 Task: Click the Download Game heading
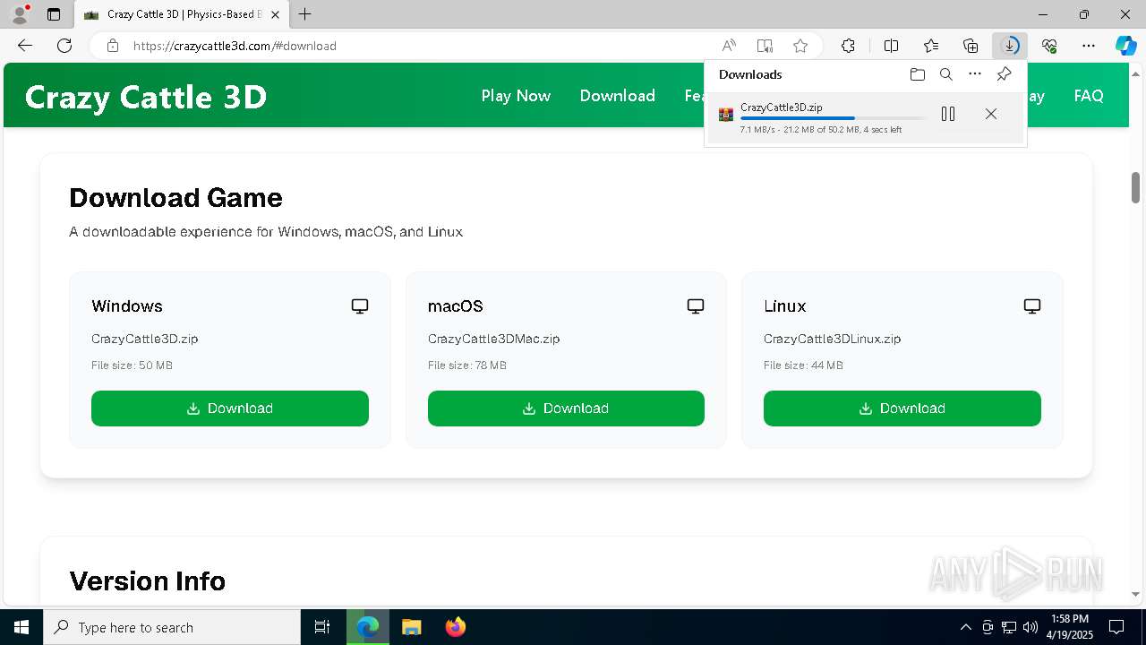175,197
